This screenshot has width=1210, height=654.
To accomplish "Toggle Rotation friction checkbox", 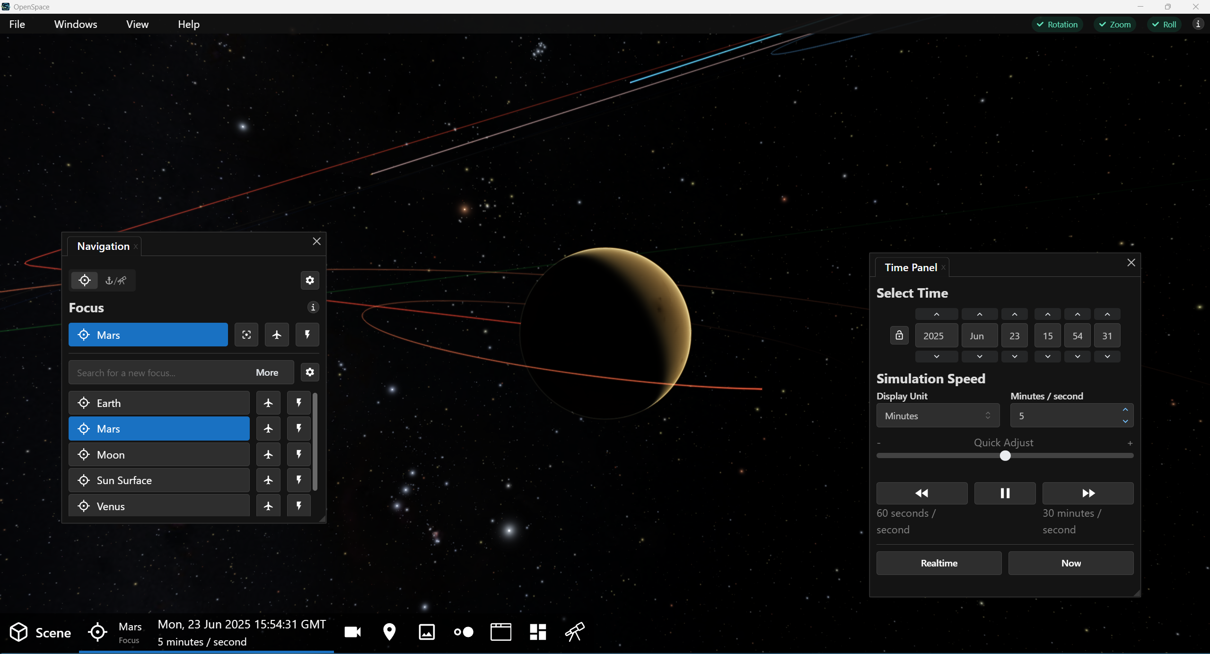I will tap(1057, 25).
